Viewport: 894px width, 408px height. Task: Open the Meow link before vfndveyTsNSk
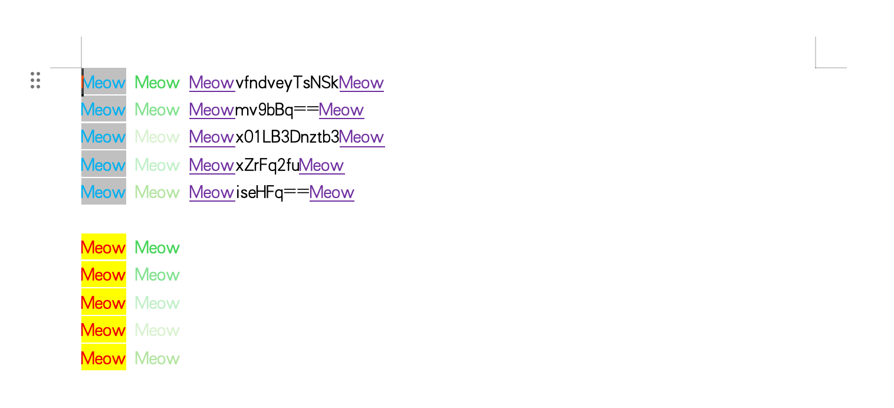(212, 83)
